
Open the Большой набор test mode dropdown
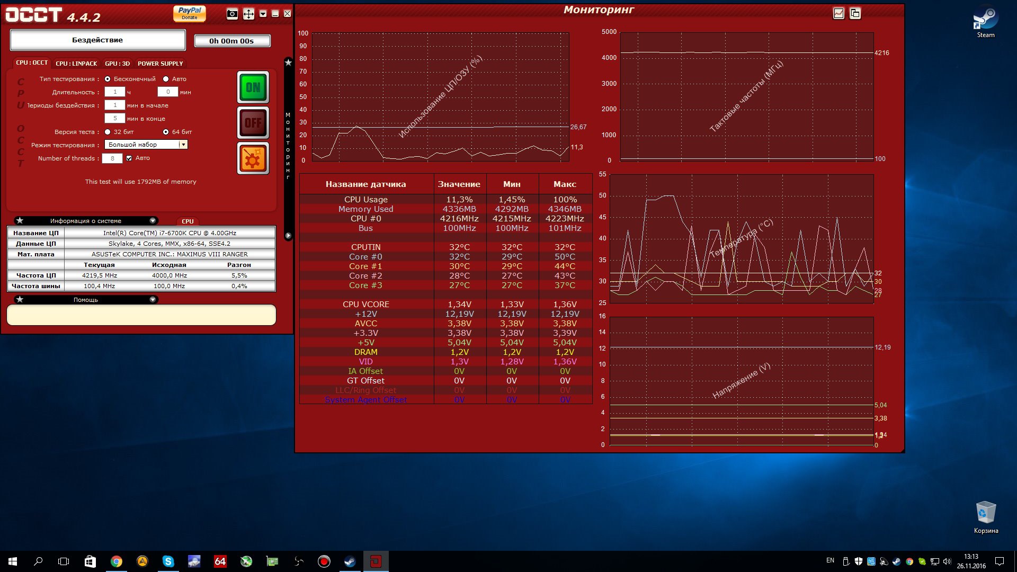coord(183,145)
